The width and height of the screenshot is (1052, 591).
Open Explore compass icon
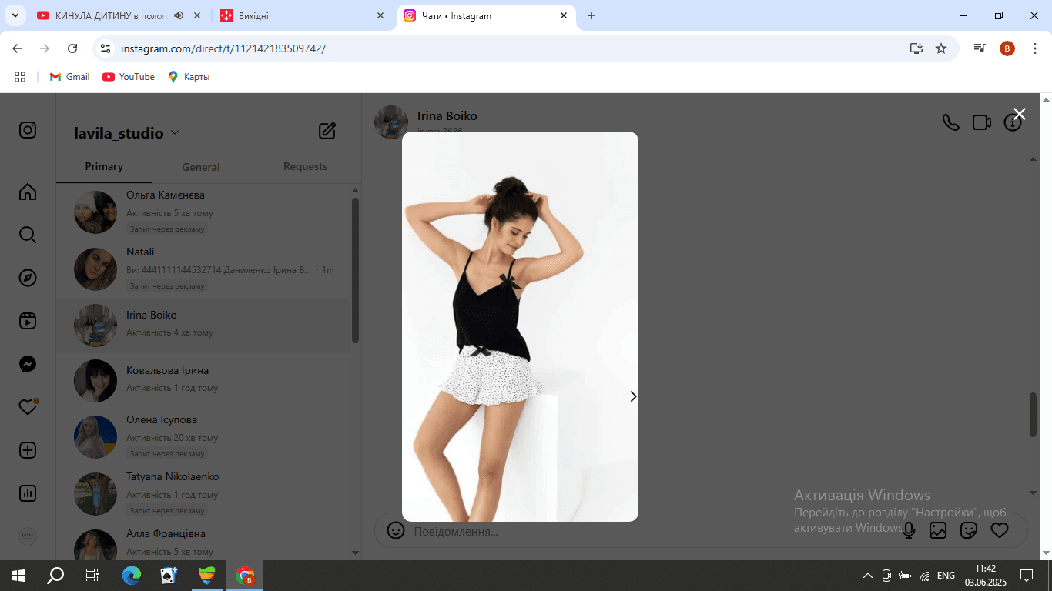click(28, 278)
